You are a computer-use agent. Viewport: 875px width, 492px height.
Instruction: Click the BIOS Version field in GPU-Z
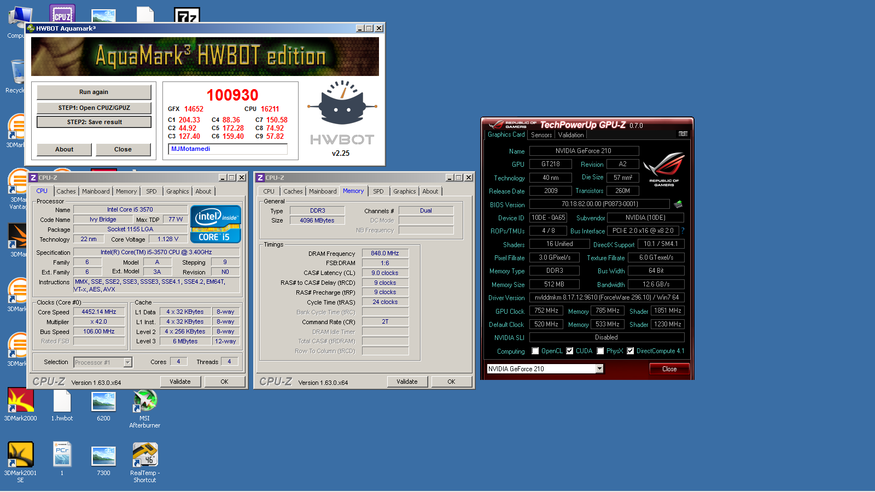pos(599,204)
